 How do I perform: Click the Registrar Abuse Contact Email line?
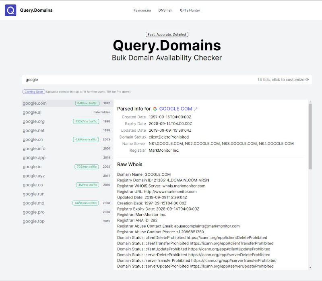click(x=178, y=226)
